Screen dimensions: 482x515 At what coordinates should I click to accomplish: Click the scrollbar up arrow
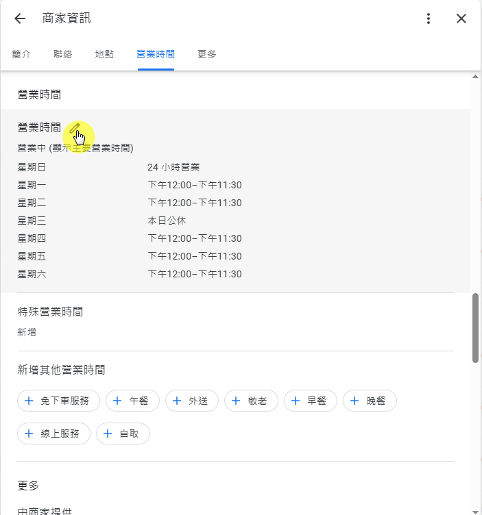[x=475, y=77]
